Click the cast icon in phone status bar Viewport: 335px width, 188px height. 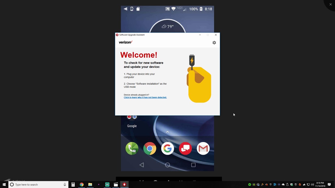tap(167, 9)
